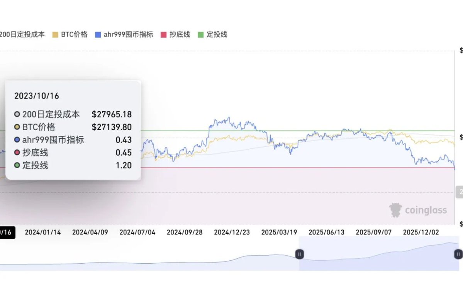Click the coinglass watermark logo icon

395,210
